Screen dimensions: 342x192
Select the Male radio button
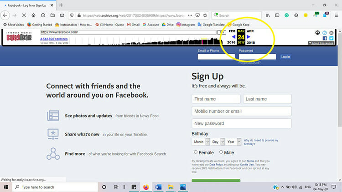pyautogui.click(x=221, y=152)
